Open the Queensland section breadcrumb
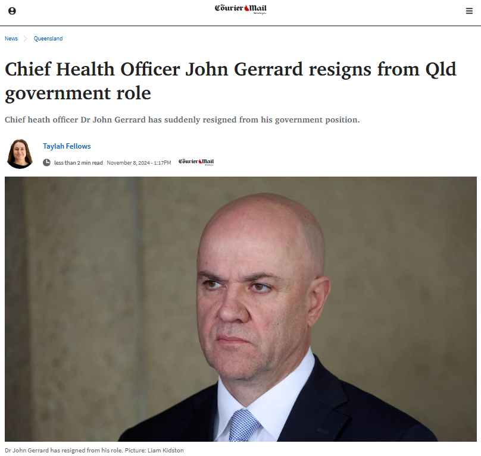 (48, 38)
